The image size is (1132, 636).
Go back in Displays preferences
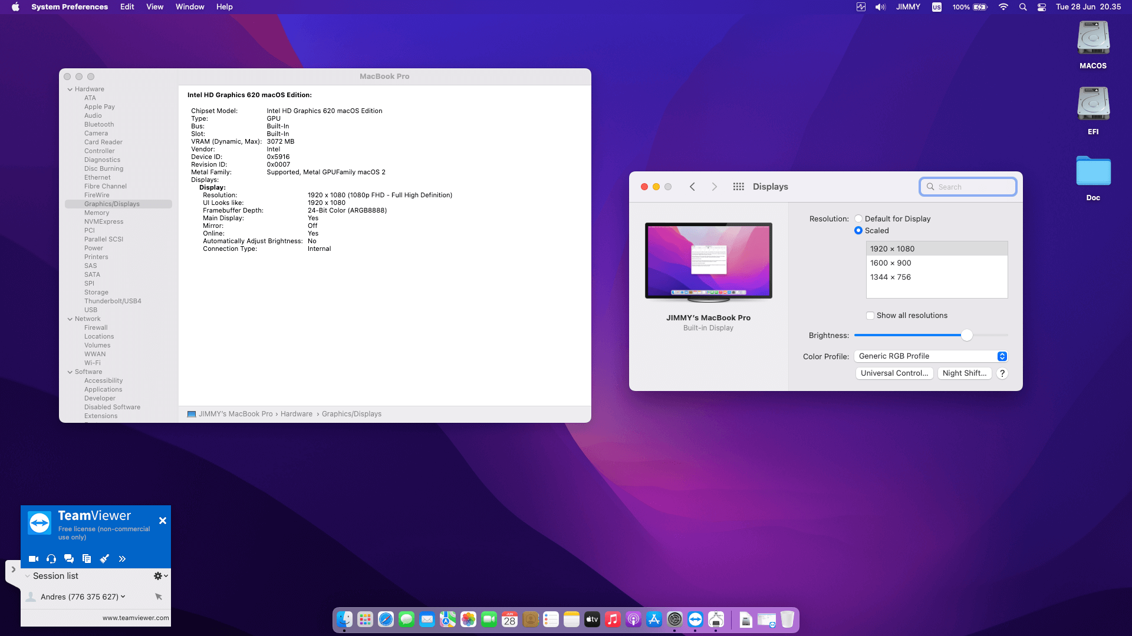[x=692, y=187]
